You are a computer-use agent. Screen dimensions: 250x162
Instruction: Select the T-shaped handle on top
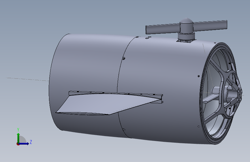click(186, 30)
